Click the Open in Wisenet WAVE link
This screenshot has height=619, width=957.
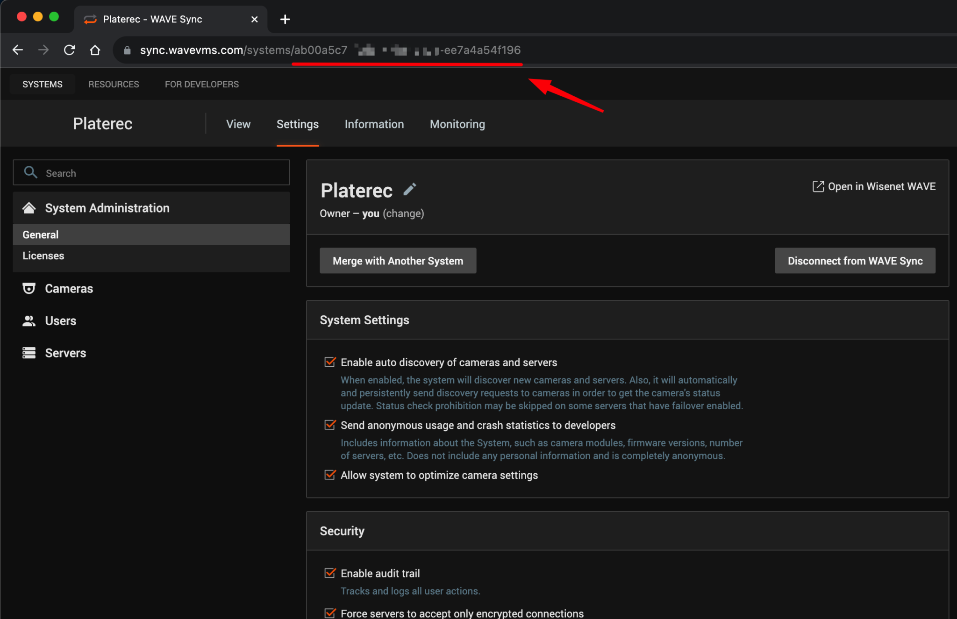(x=874, y=186)
